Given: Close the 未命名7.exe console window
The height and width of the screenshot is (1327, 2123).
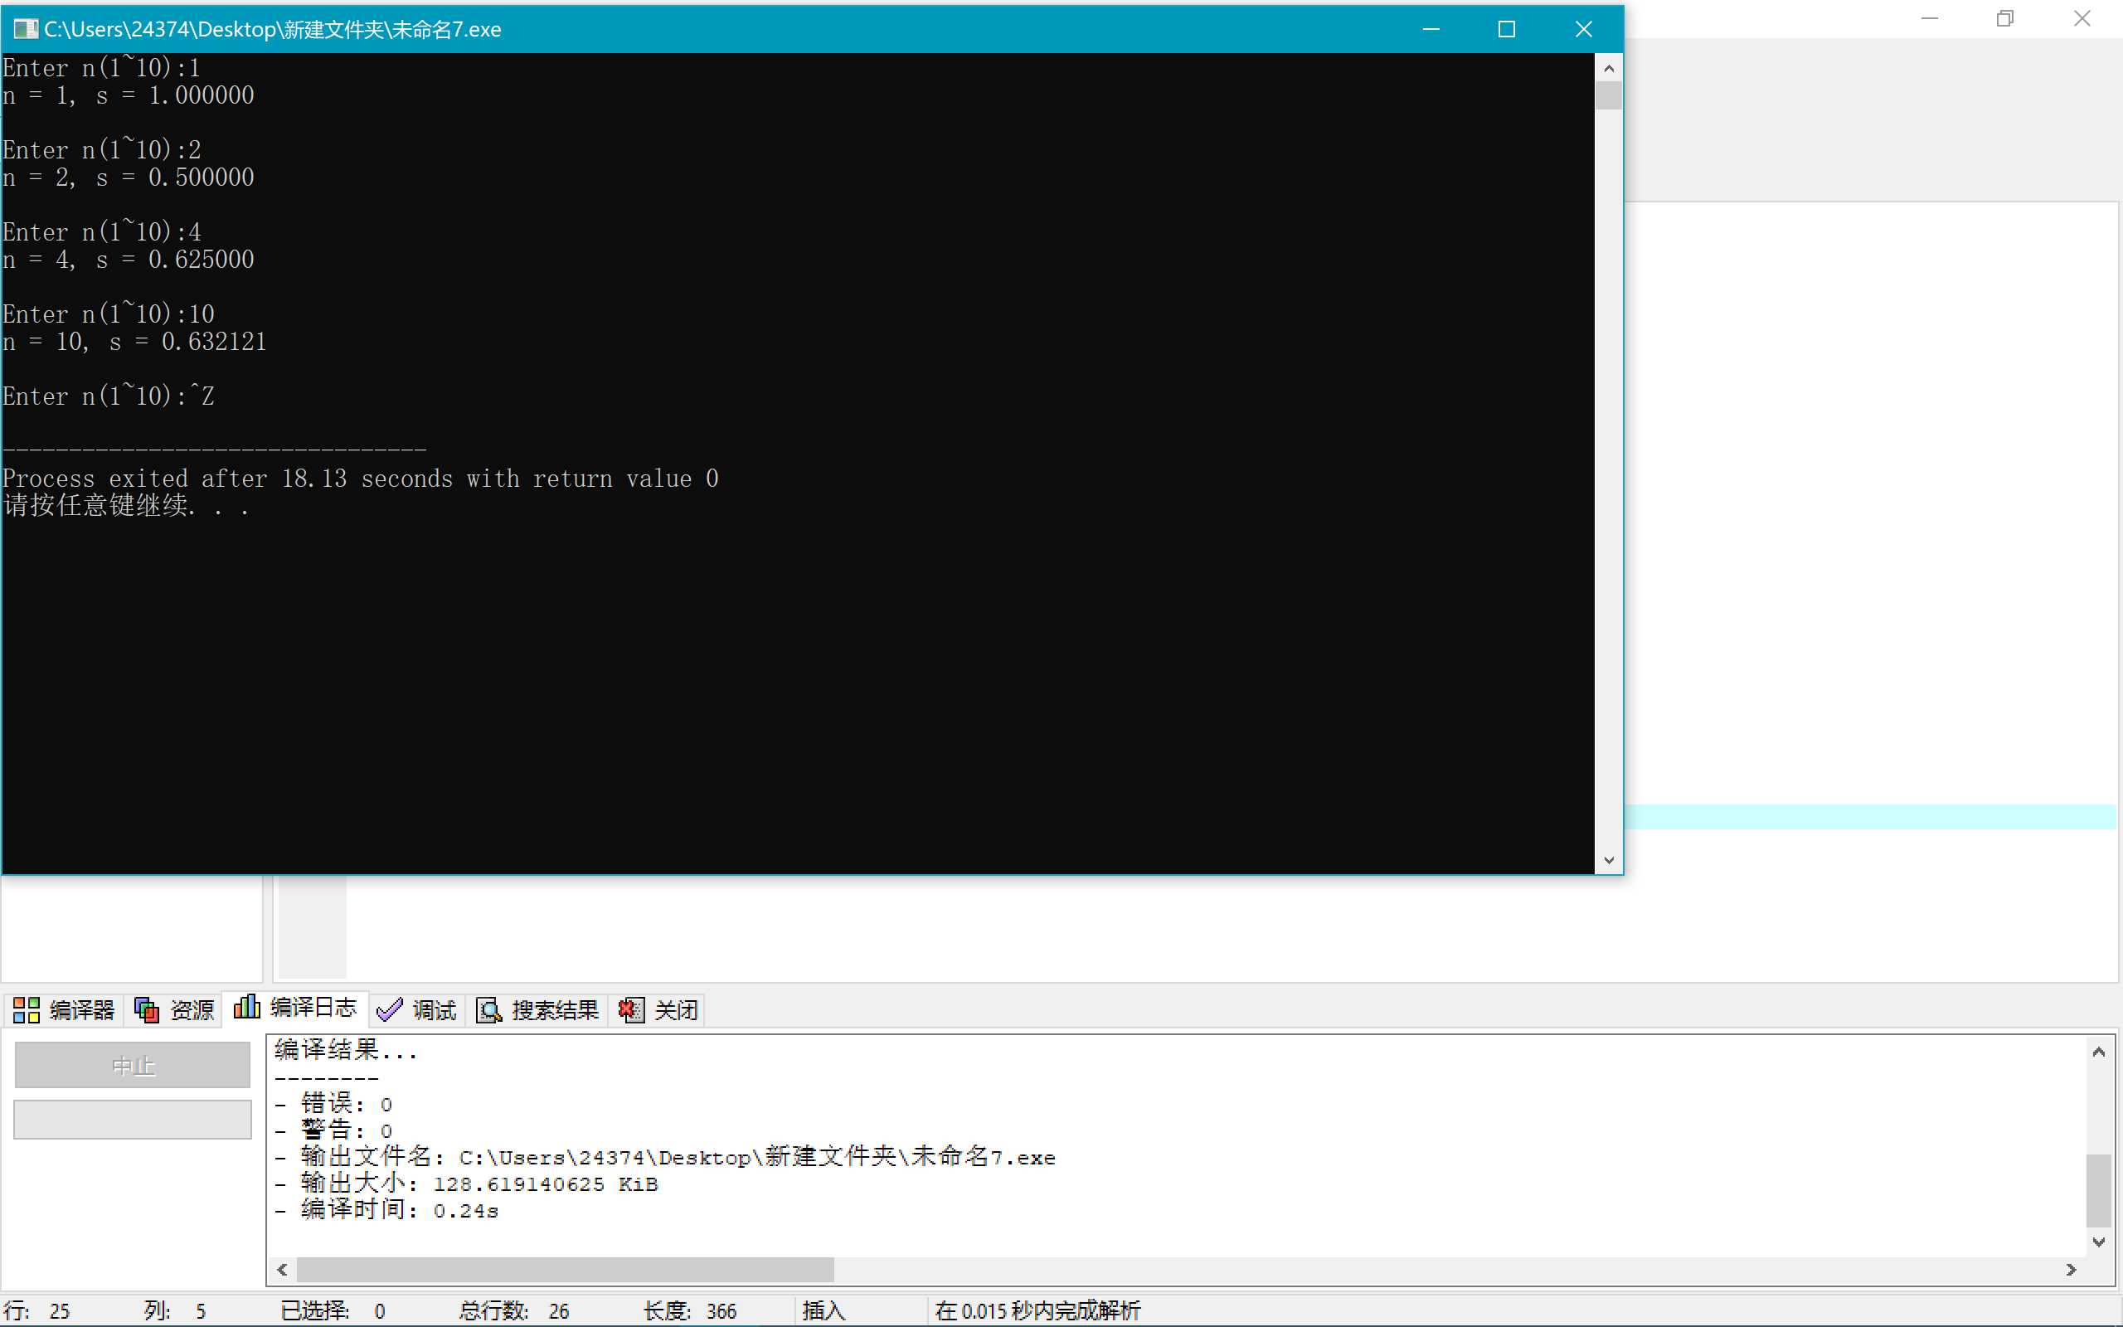Looking at the screenshot, I should tap(1583, 29).
